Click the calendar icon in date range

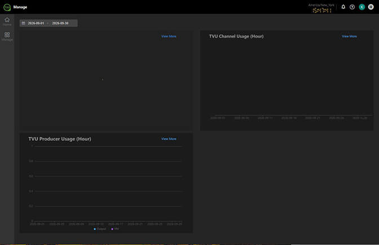[24, 23]
